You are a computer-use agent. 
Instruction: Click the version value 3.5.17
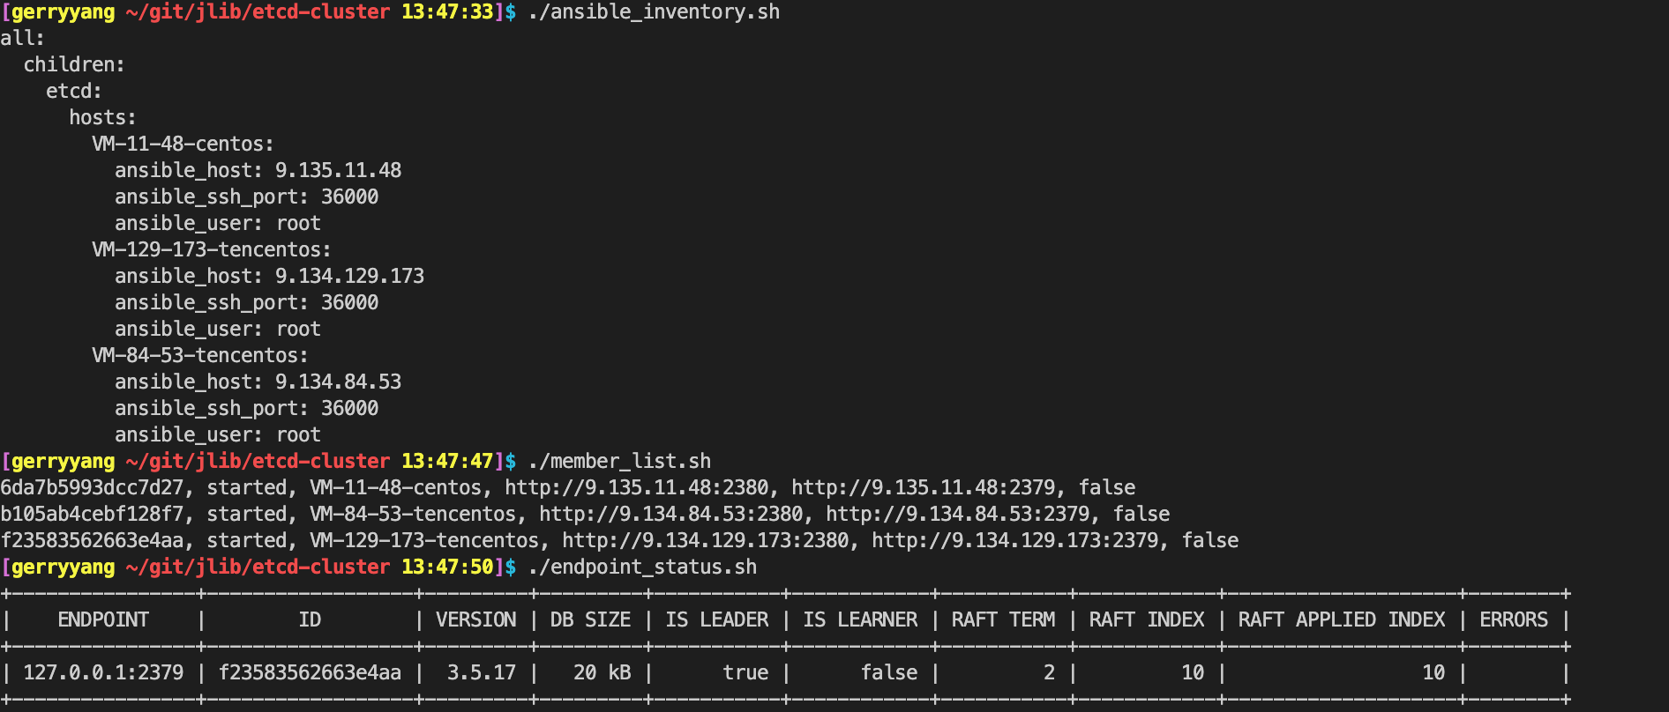click(x=481, y=673)
